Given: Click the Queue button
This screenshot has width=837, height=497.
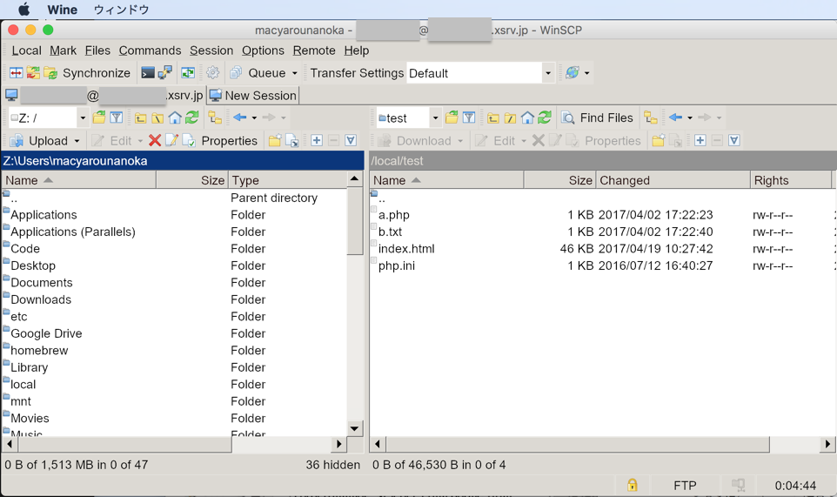Looking at the screenshot, I should tap(259, 72).
